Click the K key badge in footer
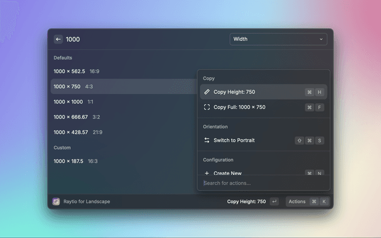The image size is (381, 238). point(324,202)
